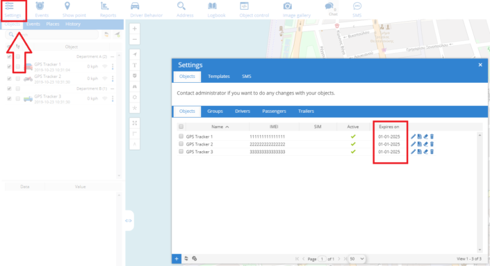Open the options menu for GPS Tracker 3 in sidebar
Viewport: 490px width, 266px height.
[x=113, y=99]
